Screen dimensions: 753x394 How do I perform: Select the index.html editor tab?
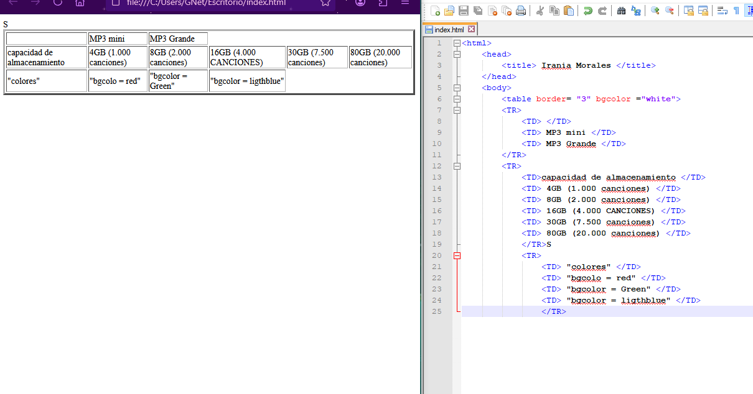click(448, 30)
